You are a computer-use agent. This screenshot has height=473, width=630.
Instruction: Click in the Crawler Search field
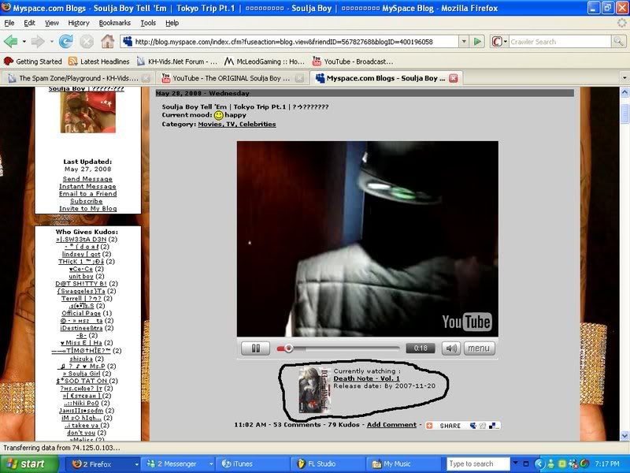[x=560, y=42]
